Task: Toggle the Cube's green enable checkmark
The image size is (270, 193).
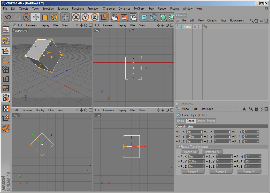Action: tap(200, 27)
